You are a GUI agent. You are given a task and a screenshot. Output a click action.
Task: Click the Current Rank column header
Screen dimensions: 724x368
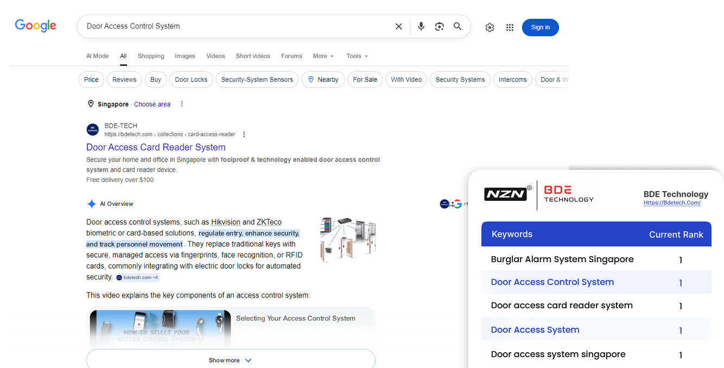(676, 234)
